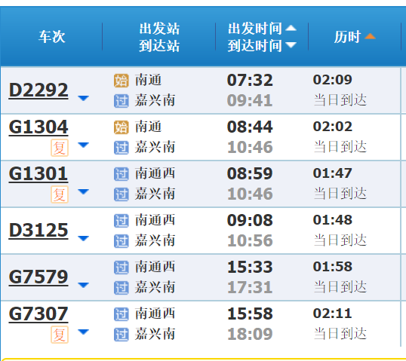Open train G7307 details link
Image resolution: width=406 pixels, height=361 pixels.
(x=38, y=314)
